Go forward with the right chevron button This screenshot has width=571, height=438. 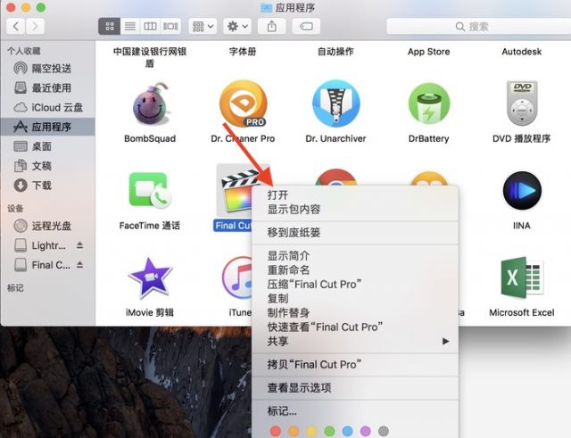pyautogui.click(x=35, y=26)
